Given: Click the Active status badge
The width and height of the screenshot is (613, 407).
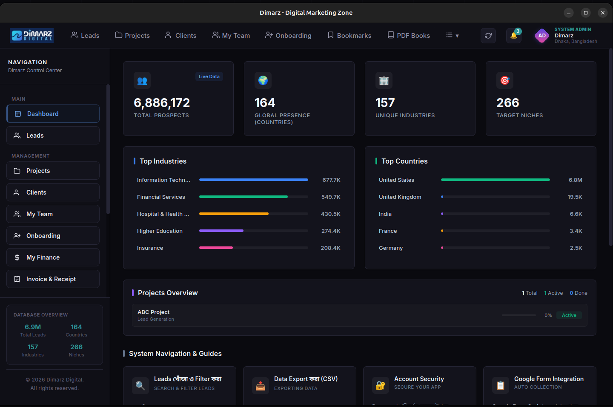Looking at the screenshot, I should coord(569,315).
